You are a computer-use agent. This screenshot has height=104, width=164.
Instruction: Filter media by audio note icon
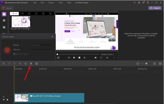pos(36,13)
